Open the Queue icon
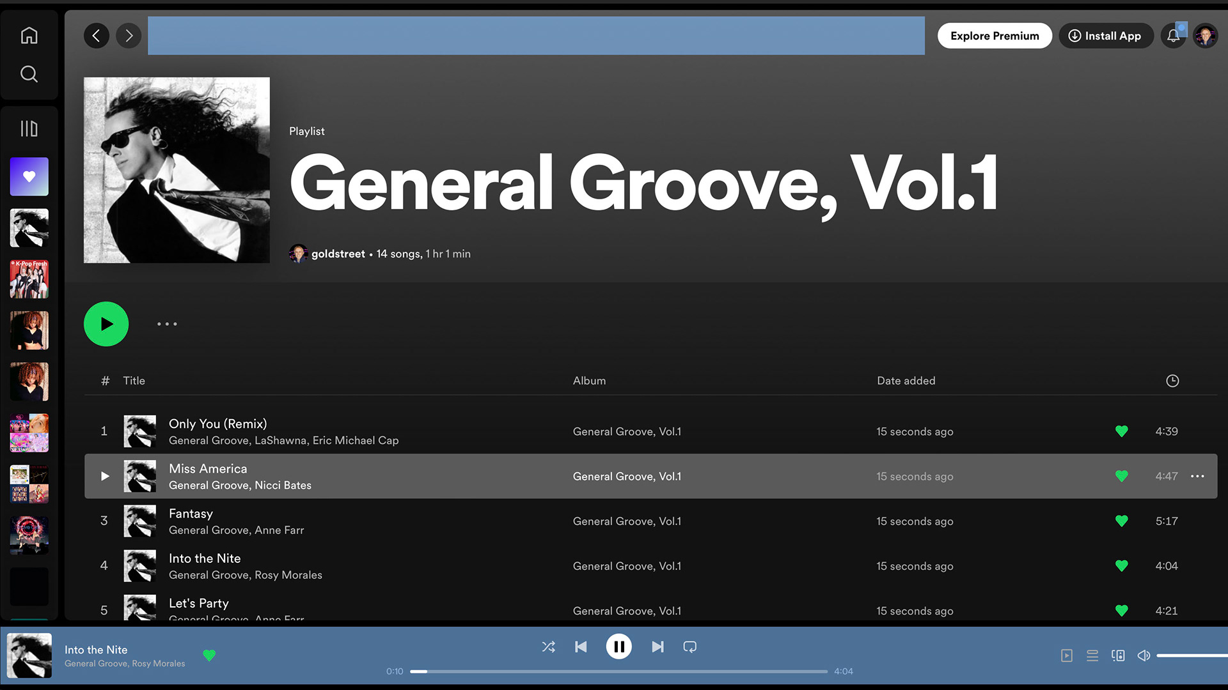Image resolution: width=1228 pixels, height=690 pixels. tap(1092, 655)
